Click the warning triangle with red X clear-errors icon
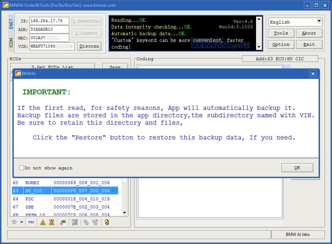 [x=52, y=222]
